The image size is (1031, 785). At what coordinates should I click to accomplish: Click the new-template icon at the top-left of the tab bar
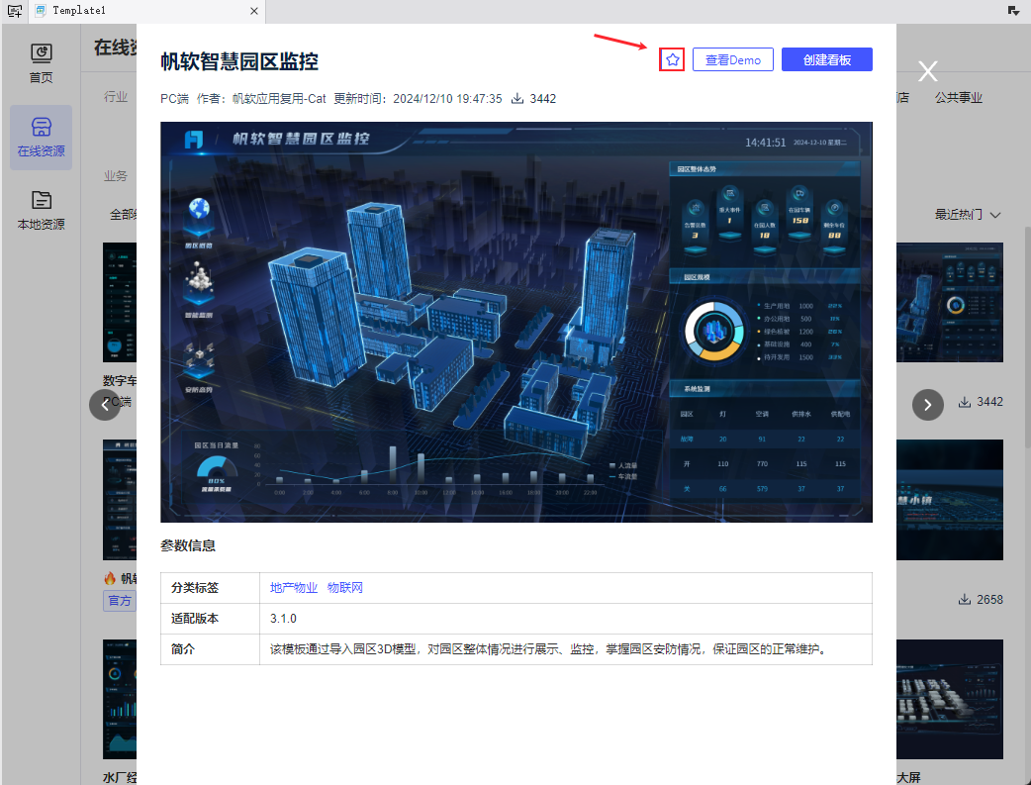pyautogui.click(x=15, y=11)
